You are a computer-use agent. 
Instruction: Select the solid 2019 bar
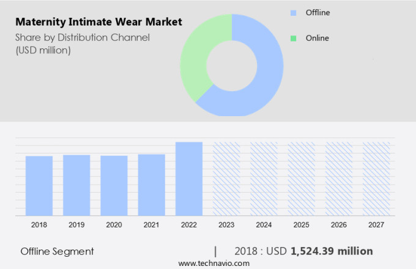click(x=76, y=185)
